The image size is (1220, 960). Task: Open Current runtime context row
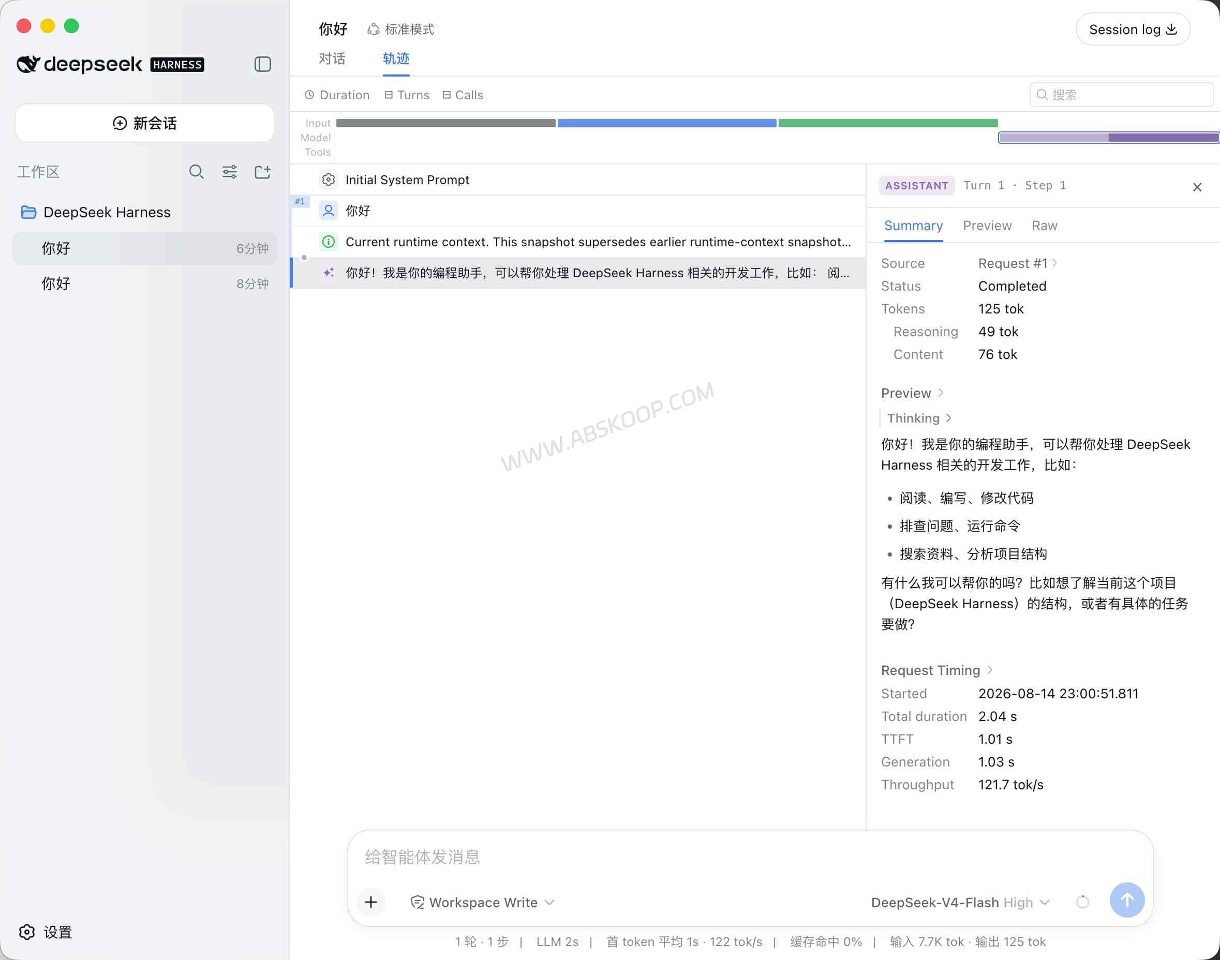pos(578,242)
